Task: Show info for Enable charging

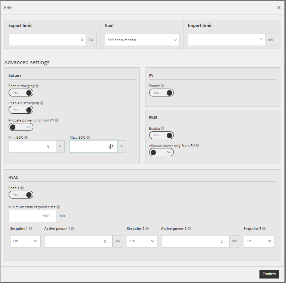Action: (37, 86)
